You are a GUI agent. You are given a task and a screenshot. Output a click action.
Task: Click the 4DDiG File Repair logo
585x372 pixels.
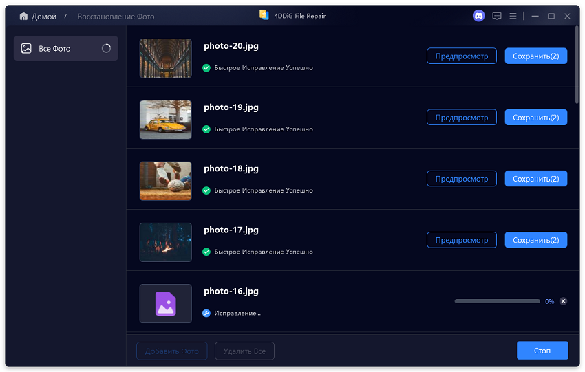click(264, 15)
